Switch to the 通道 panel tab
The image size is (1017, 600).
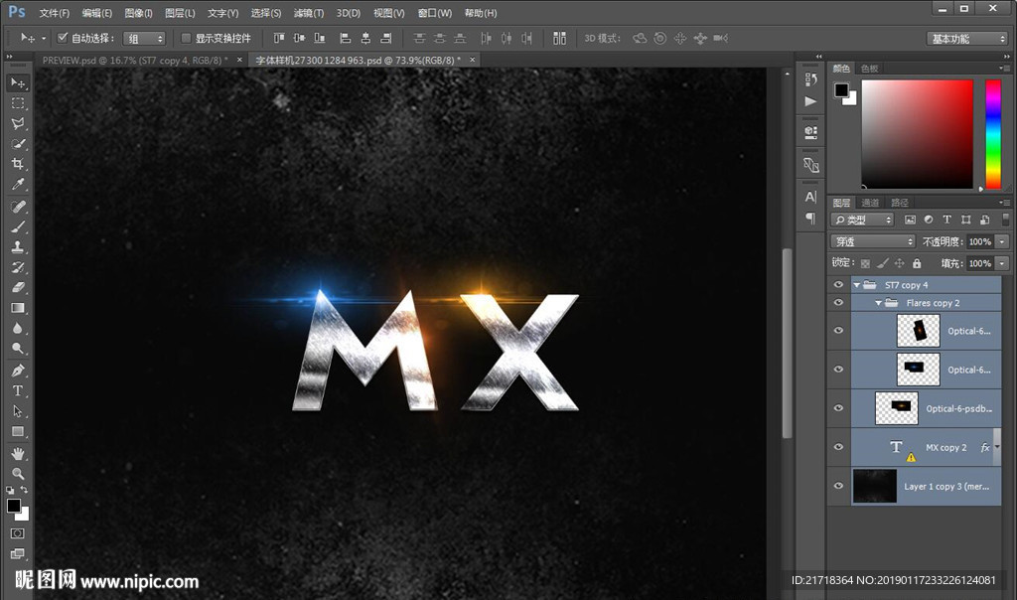870,203
